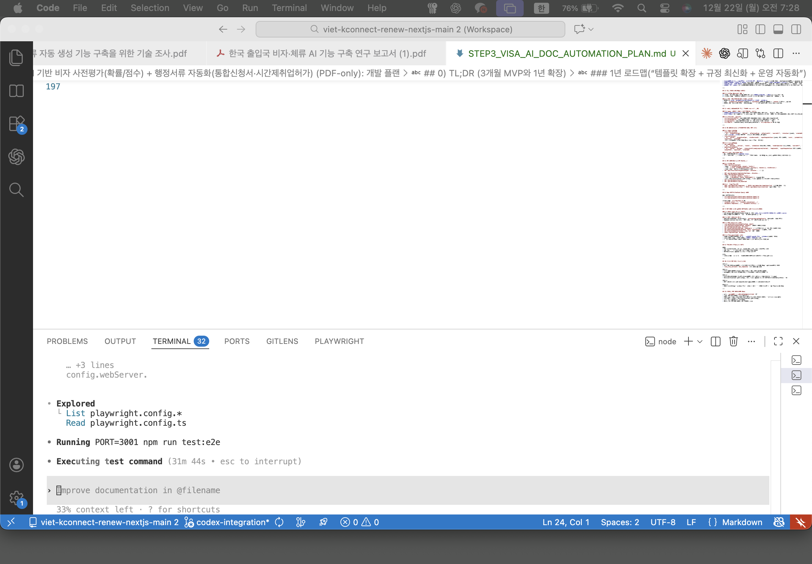This screenshot has height=564, width=812.
Task: Open the Terminal menu in menu bar
Action: pos(289,8)
